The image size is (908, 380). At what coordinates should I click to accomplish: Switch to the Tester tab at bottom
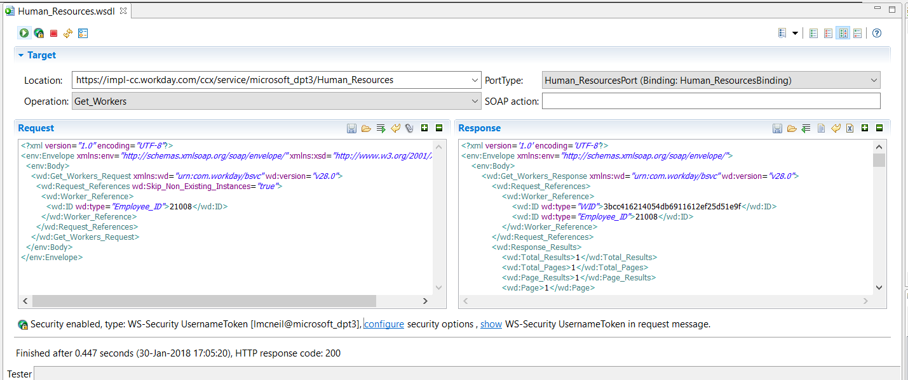pyautogui.click(x=19, y=374)
